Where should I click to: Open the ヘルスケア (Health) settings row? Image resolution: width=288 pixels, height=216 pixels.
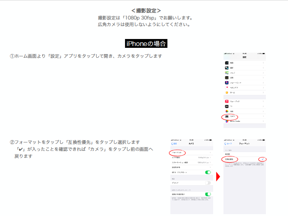click(x=244, y=88)
